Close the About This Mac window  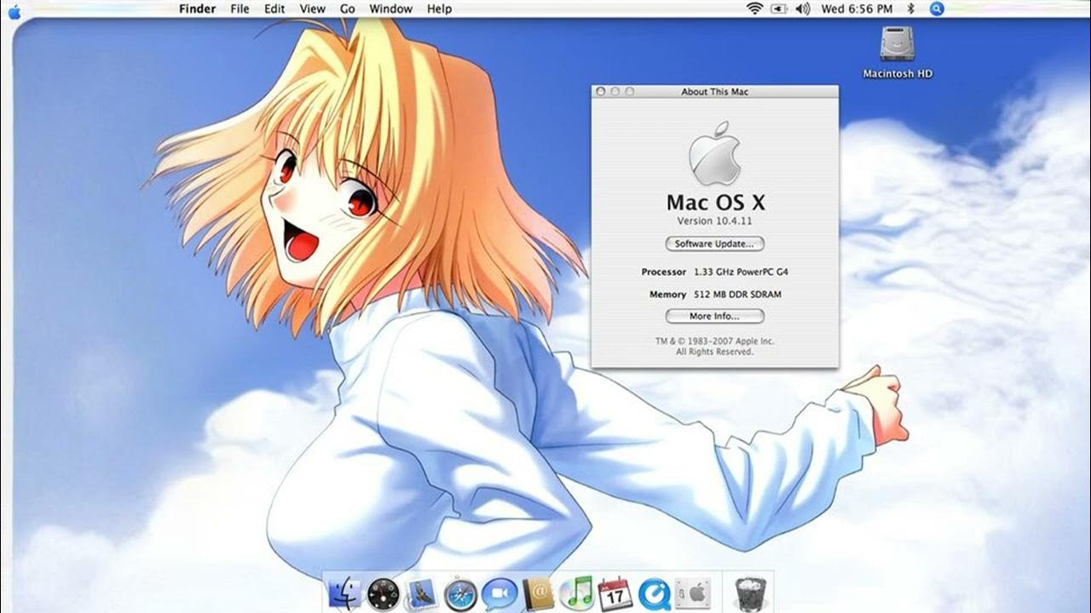601,91
